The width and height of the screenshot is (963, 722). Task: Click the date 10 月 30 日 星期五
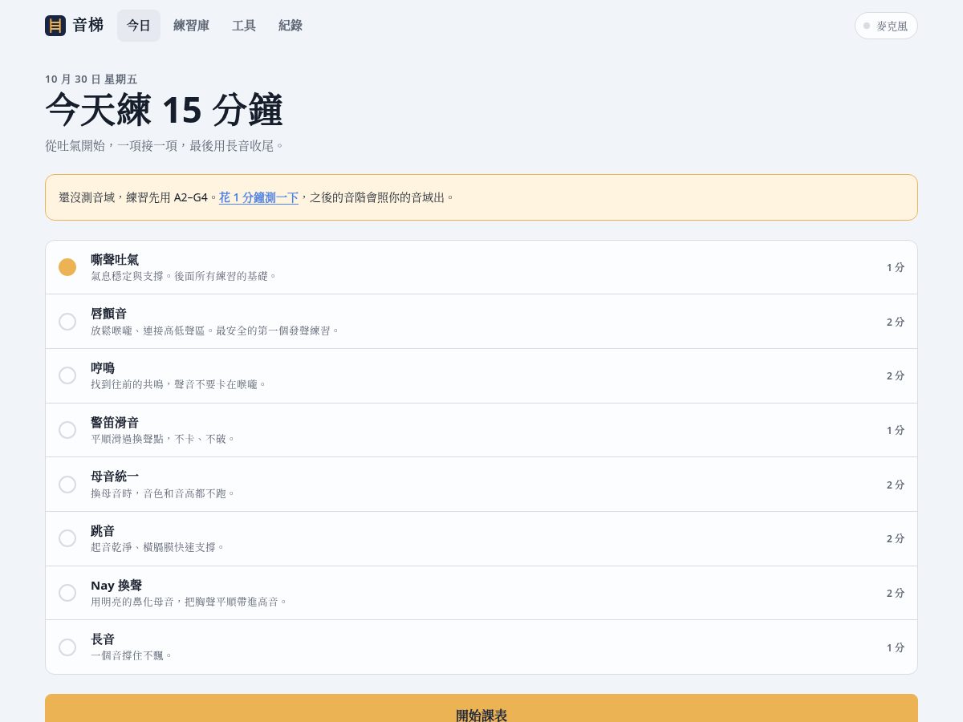click(x=91, y=79)
